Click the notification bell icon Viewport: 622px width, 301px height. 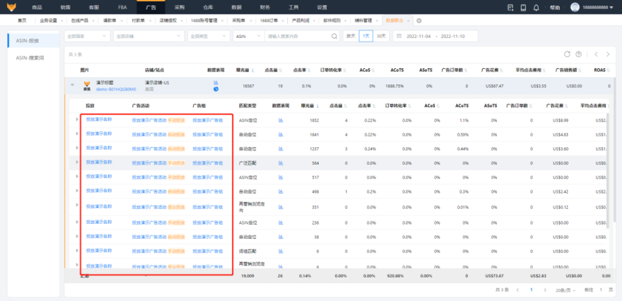coord(536,7)
